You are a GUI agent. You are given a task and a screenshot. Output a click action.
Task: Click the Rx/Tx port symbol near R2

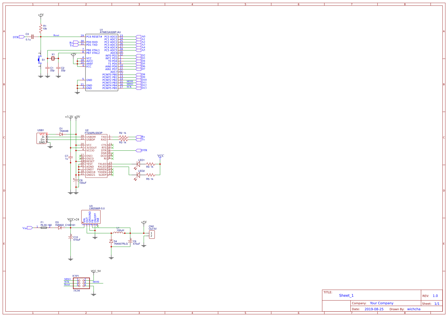click(x=138, y=138)
